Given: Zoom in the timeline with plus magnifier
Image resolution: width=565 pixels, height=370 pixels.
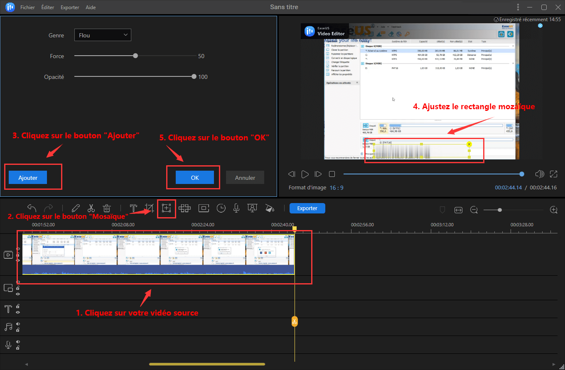Looking at the screenshot, I should 553,210.
